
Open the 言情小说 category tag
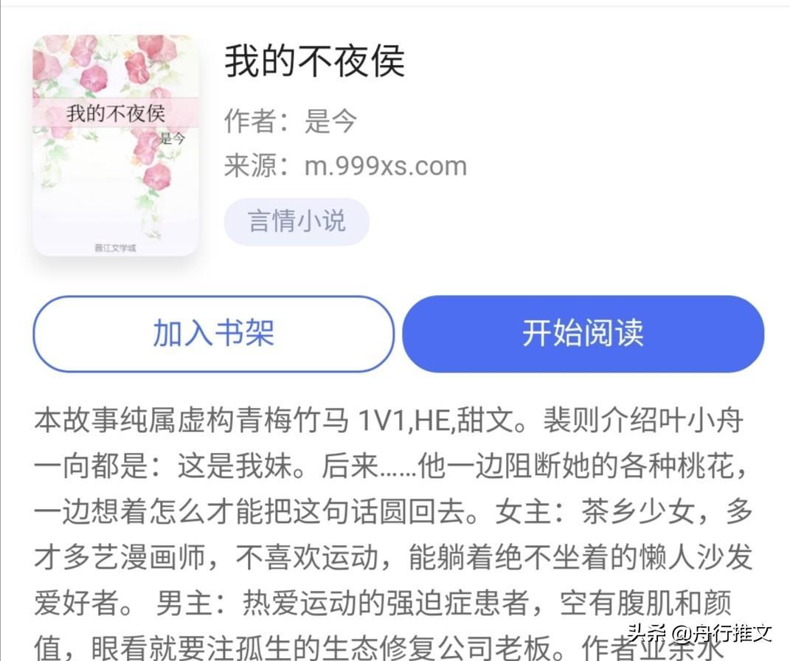tap(297, 221)
